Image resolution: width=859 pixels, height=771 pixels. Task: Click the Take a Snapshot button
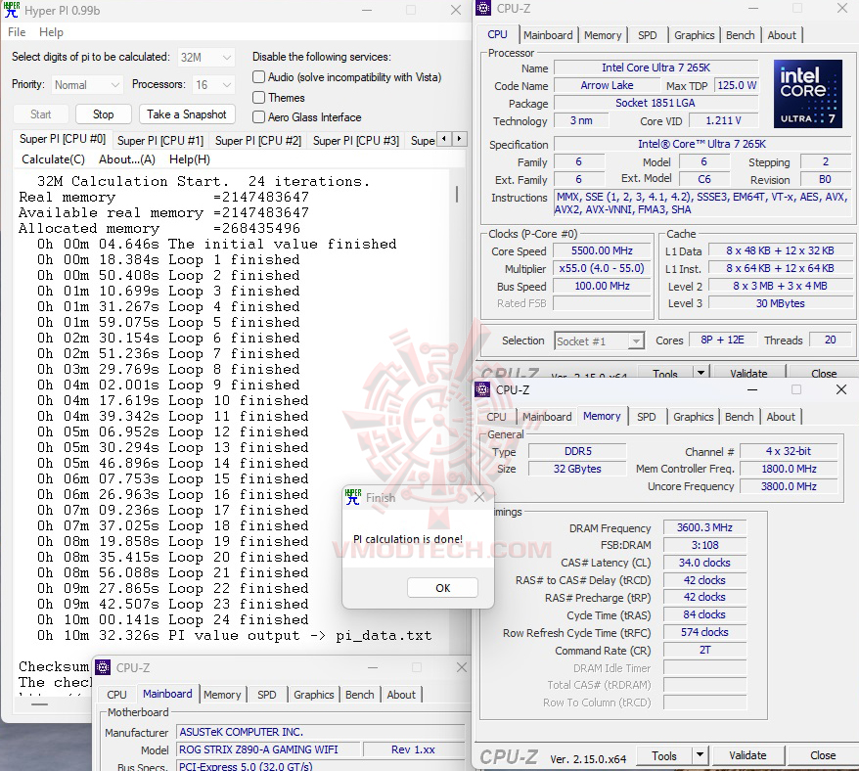tap(187, 114)
